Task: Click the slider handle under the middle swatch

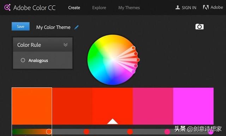Action: [130, 131]
